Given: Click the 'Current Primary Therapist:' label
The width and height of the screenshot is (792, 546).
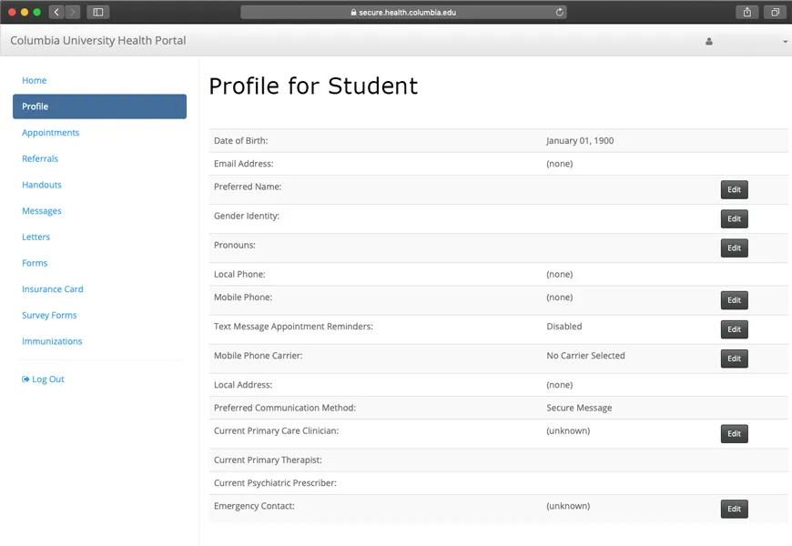Looking at the screenshot, I should pyautogui.click(x=268, y=460).
